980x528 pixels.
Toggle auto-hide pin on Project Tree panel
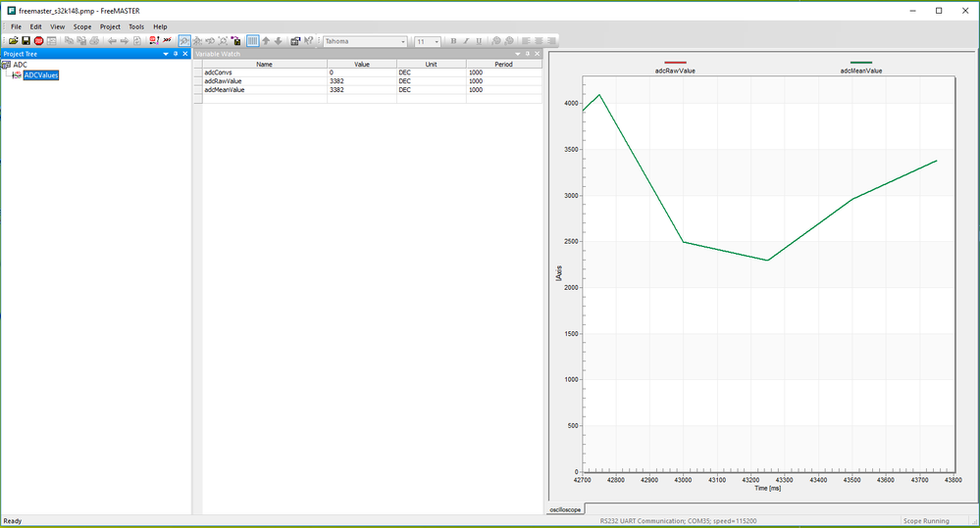click(176, 54)
